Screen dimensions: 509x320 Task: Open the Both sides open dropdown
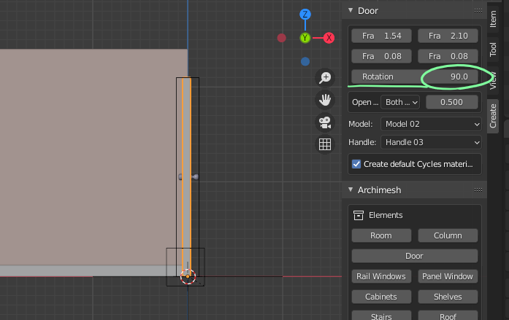click(400, 102)
